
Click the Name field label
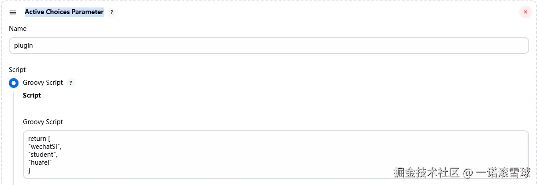point(18,29)
